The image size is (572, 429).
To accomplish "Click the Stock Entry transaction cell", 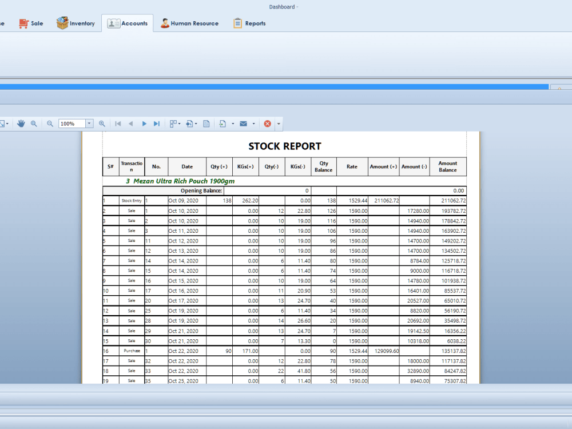I will 132,201.
